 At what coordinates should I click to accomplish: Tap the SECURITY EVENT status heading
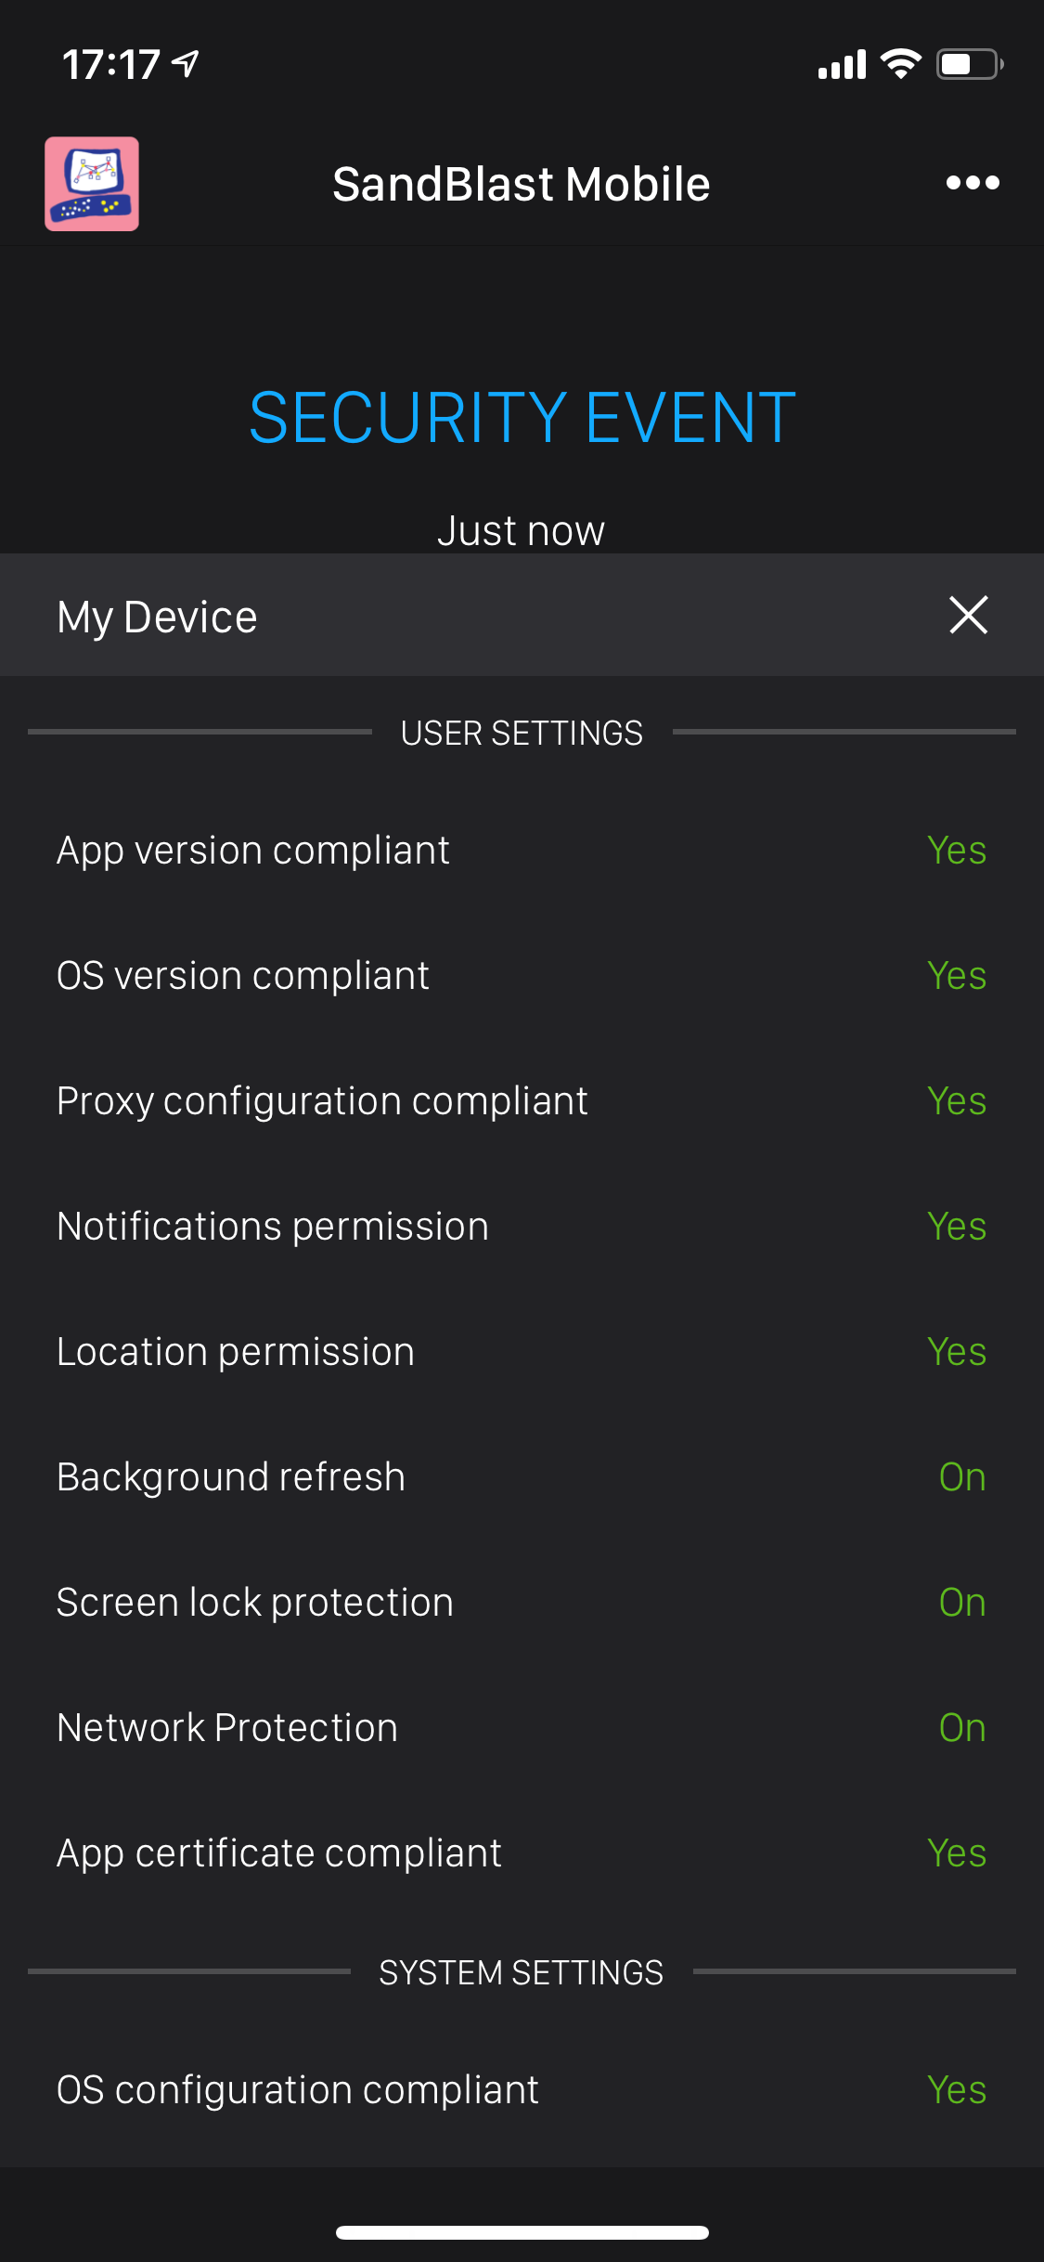pyautogui.click(x=522, y=418)
